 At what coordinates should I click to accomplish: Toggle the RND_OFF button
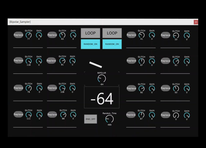pos(90,119)
